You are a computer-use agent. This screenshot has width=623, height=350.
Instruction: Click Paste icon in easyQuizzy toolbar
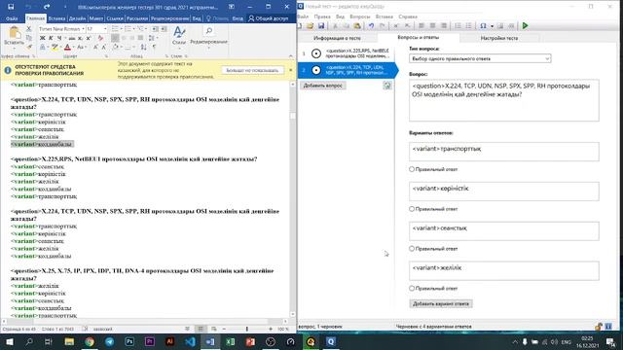[357, 26]
